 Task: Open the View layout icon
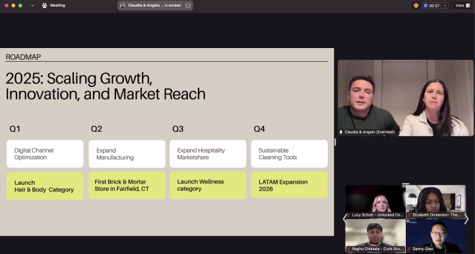[x=468, y=5]
